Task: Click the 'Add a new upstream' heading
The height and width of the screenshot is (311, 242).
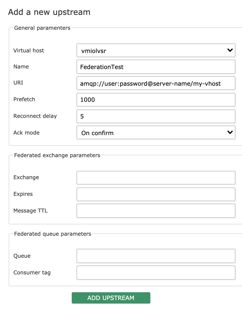Action: coord(49,12)
